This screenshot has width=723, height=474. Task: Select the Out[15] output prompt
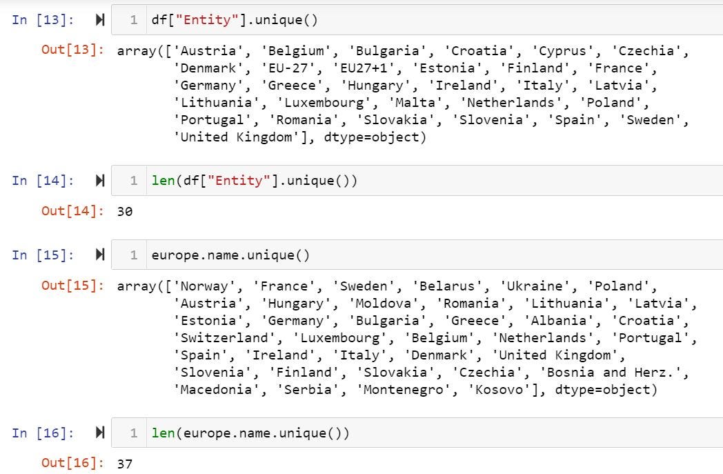(x=73, y=286)
